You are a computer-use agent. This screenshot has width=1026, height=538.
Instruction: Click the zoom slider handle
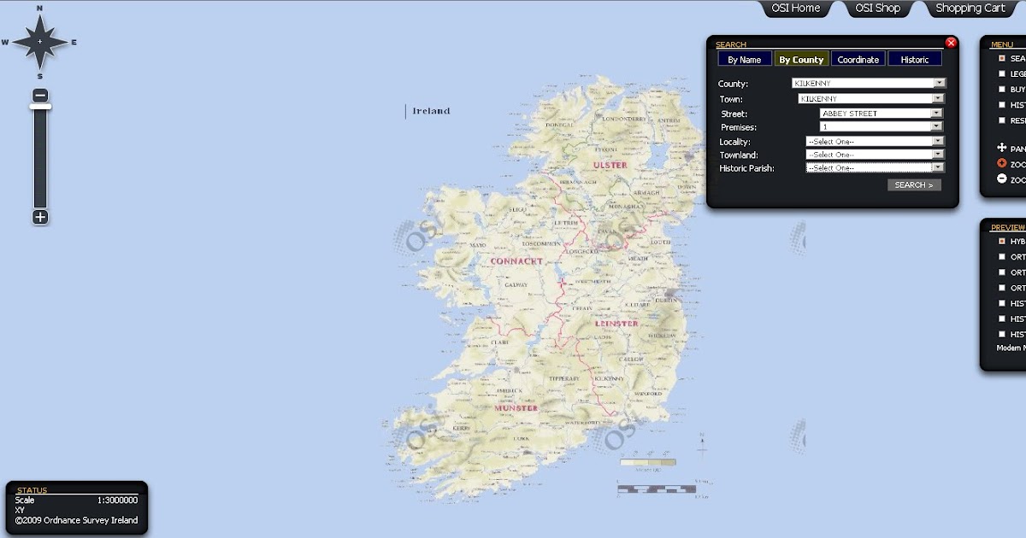pyautogui.click(x=40, y=107)
